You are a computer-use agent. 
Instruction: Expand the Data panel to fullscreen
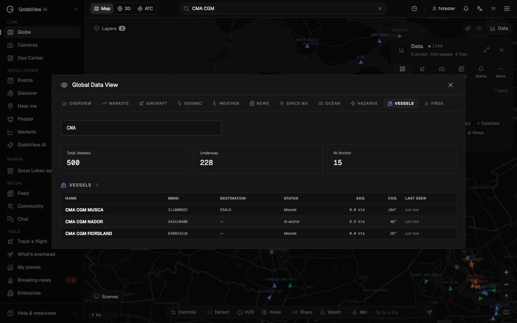pos(486,50)
